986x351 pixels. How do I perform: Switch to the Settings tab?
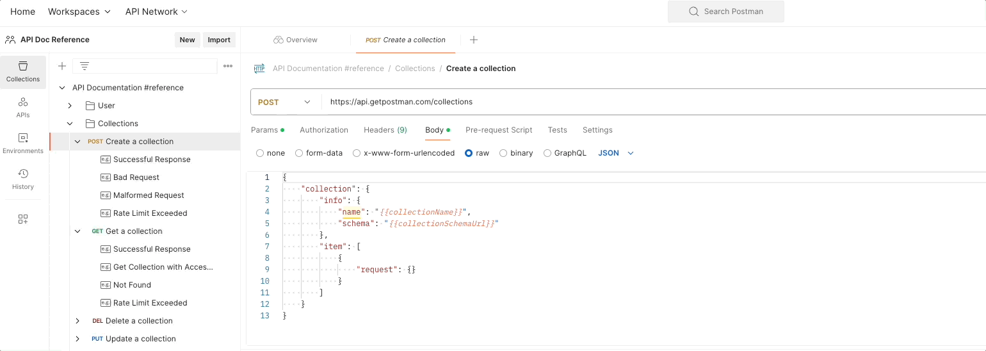coord(597,130)
